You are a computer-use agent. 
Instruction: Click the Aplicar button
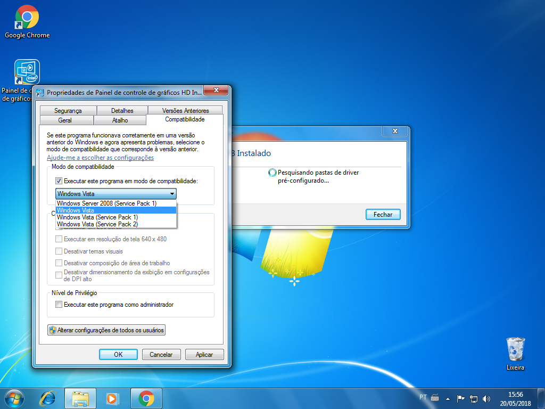[x=204, y=354]
